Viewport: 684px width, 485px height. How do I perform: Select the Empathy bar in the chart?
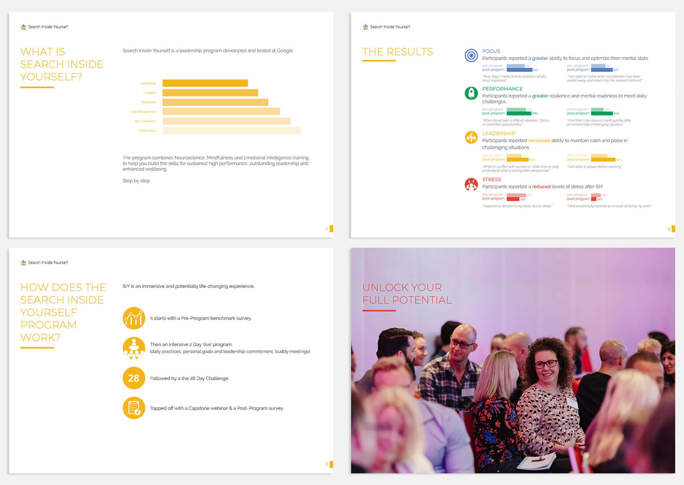click(x=210, y=92)
